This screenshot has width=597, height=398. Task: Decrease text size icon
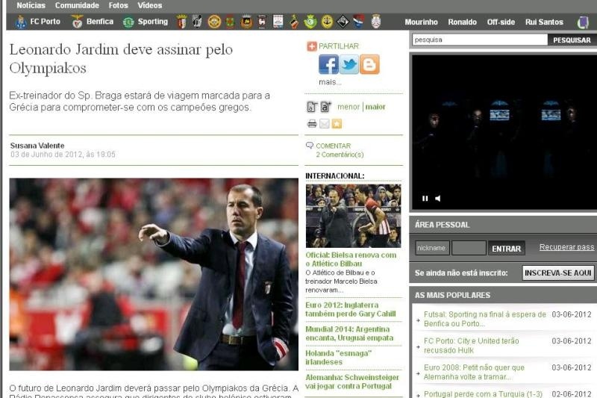312,107
